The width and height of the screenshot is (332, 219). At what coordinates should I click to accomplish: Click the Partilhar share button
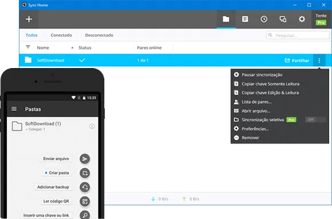[297, 61]
